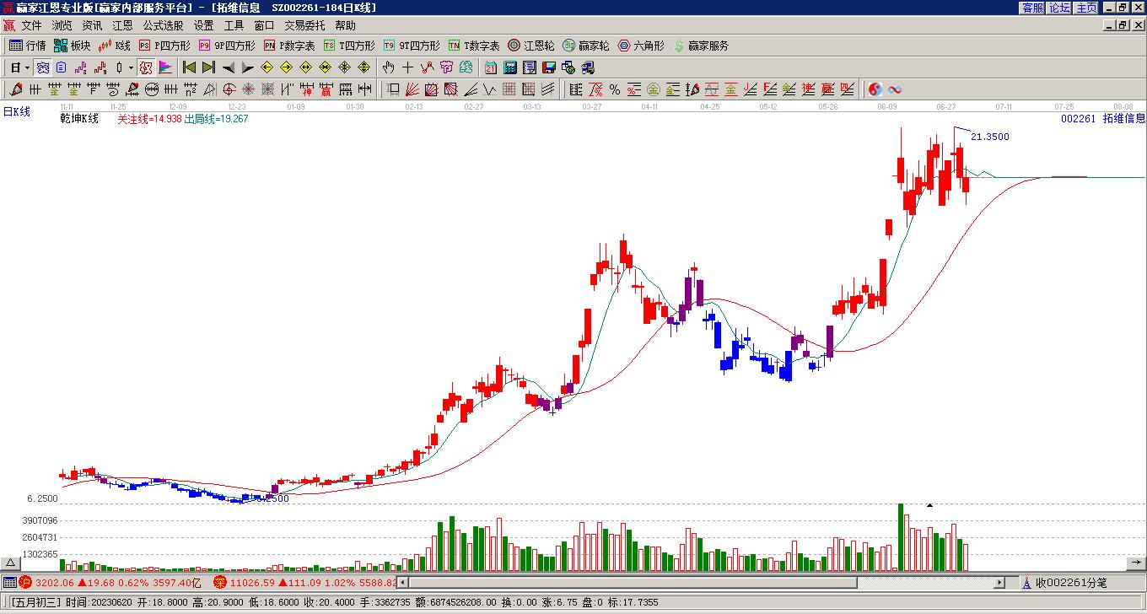This screenshot has height=614, width=1147.
Task: Open the T数字表 tool
Action: (x=474, y=46)
